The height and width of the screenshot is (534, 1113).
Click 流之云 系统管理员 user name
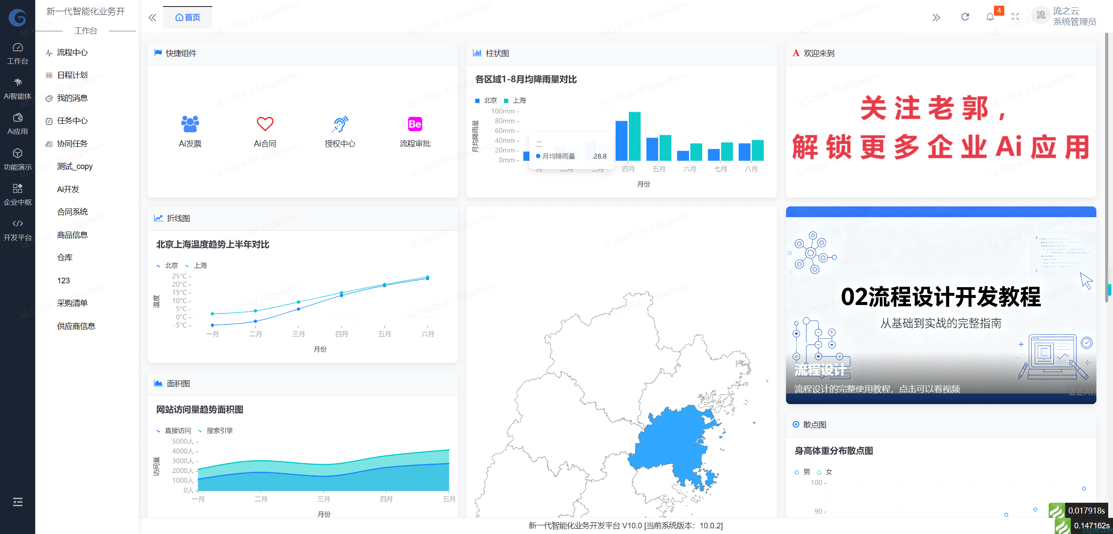(1074, 16)
